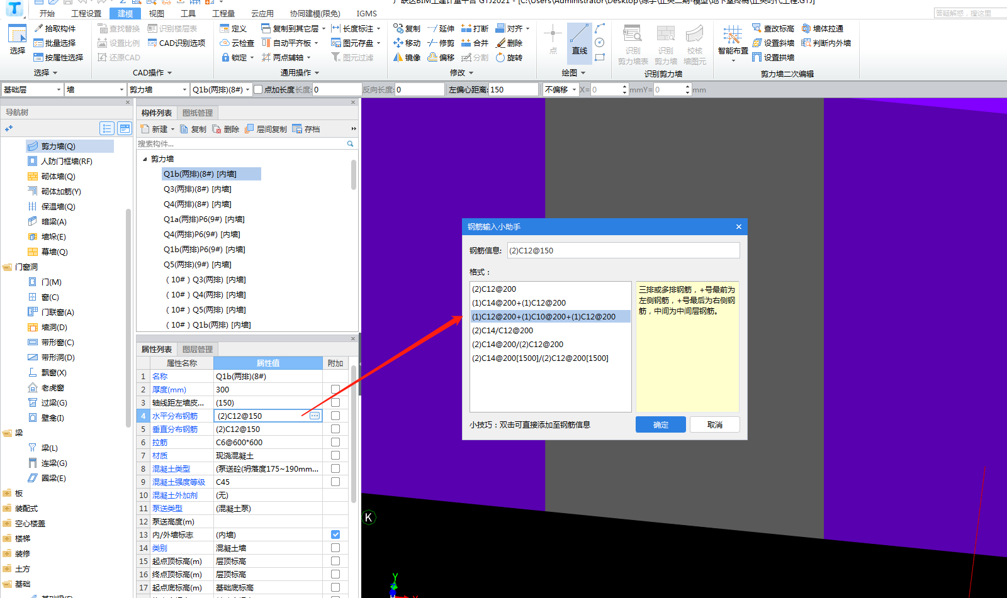
Task: Expand the 锁定 lock dropdown arrow
Action: pyautogui.click(x=252, y=57)
